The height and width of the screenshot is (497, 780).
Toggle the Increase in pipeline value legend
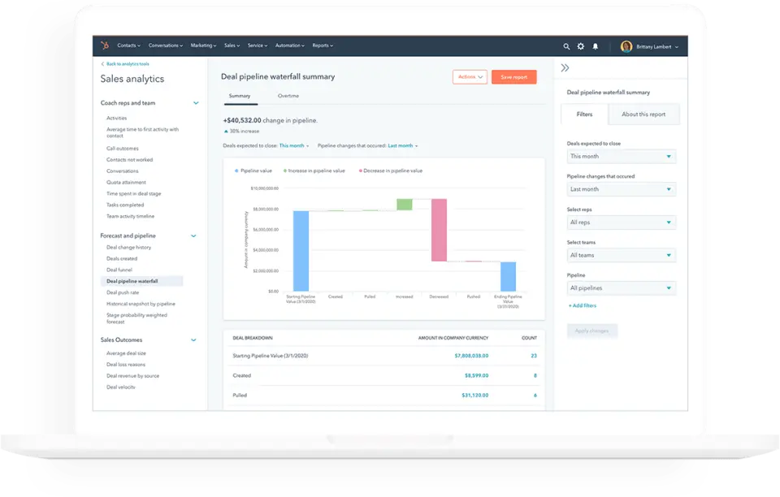click(314, 171)
